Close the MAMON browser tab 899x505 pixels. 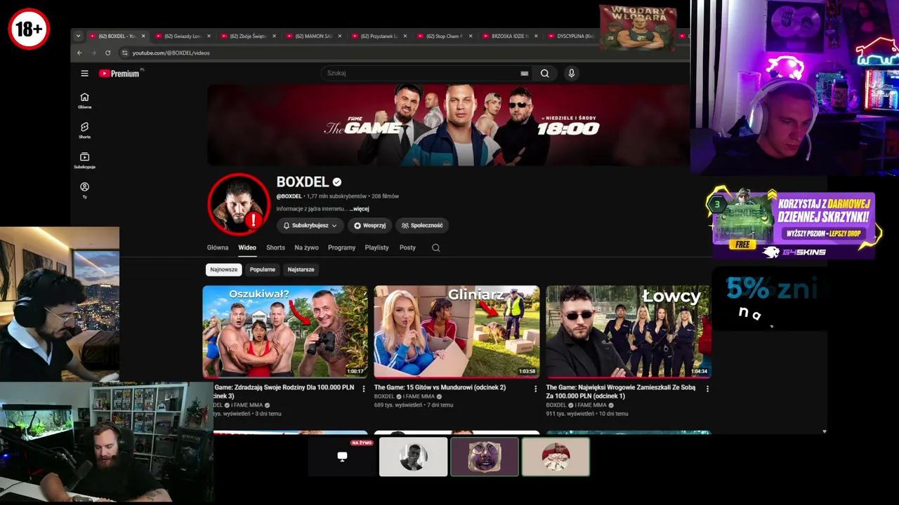[340, 36]
